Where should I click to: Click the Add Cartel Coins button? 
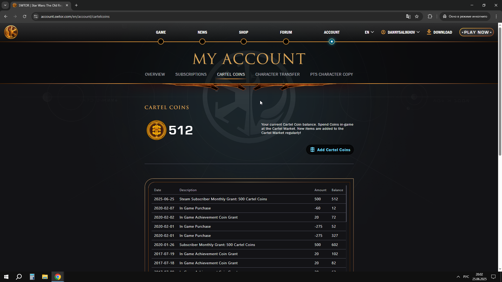coord(330,150)
